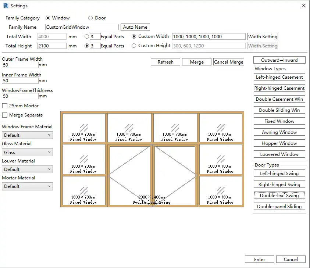310x268 pixels.
Task: Choose the Custom Height radio option
Action: (134, 46)
